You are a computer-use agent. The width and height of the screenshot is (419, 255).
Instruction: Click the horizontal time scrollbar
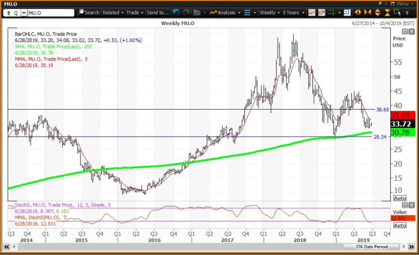click(180, 246)
